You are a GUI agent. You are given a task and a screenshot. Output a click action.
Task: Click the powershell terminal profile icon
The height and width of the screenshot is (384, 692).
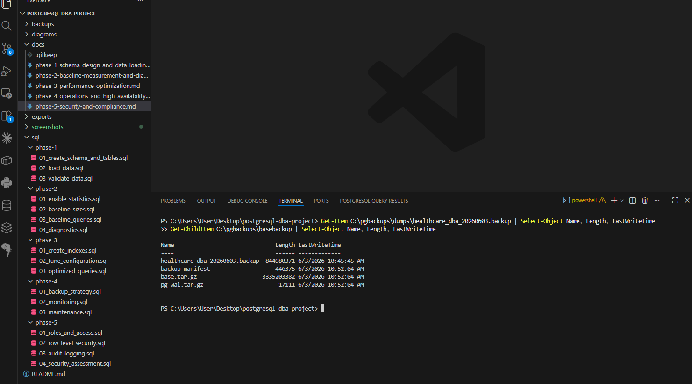click(566, 200)
